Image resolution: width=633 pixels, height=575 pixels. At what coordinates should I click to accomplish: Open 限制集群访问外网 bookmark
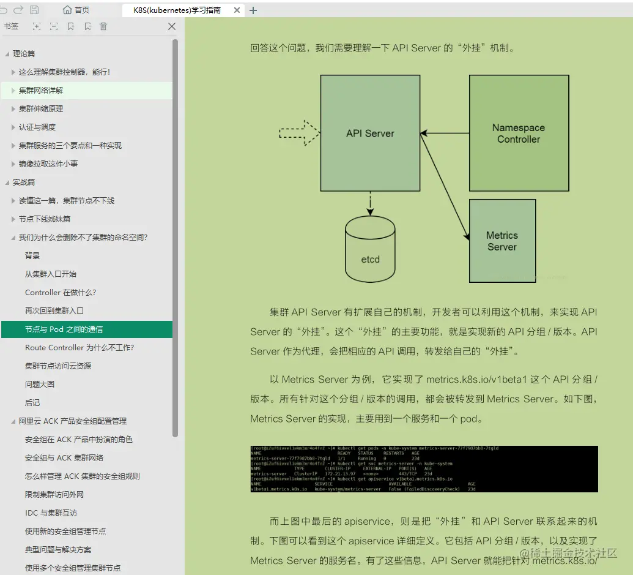(54, 495)
